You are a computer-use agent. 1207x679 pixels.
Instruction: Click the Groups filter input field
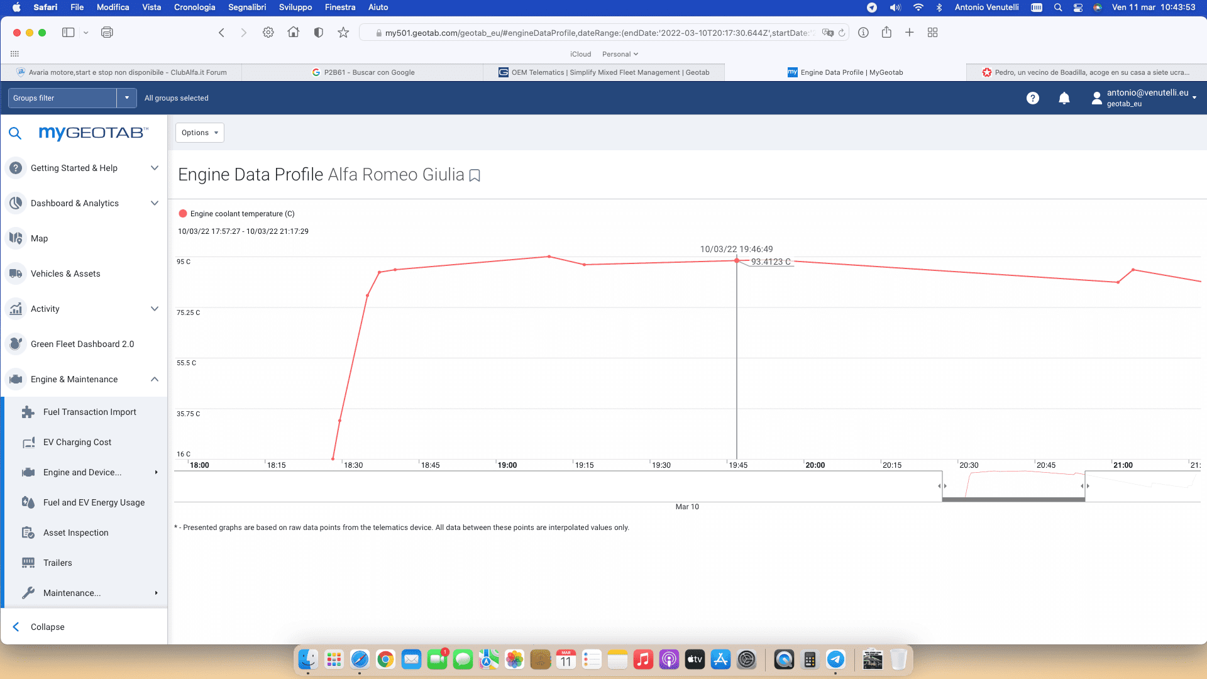click(62, 98)
